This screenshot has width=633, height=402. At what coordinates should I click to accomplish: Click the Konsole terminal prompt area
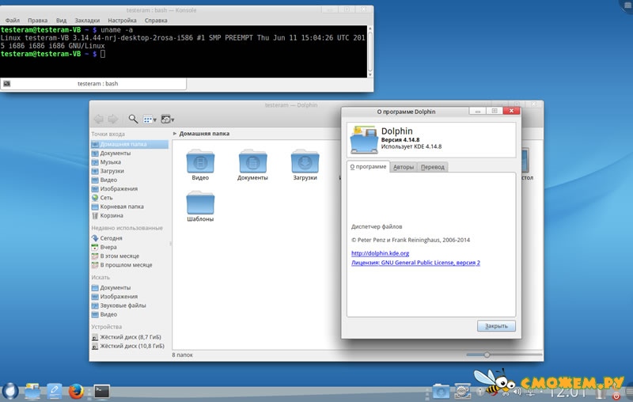click(x=184, y=51)
